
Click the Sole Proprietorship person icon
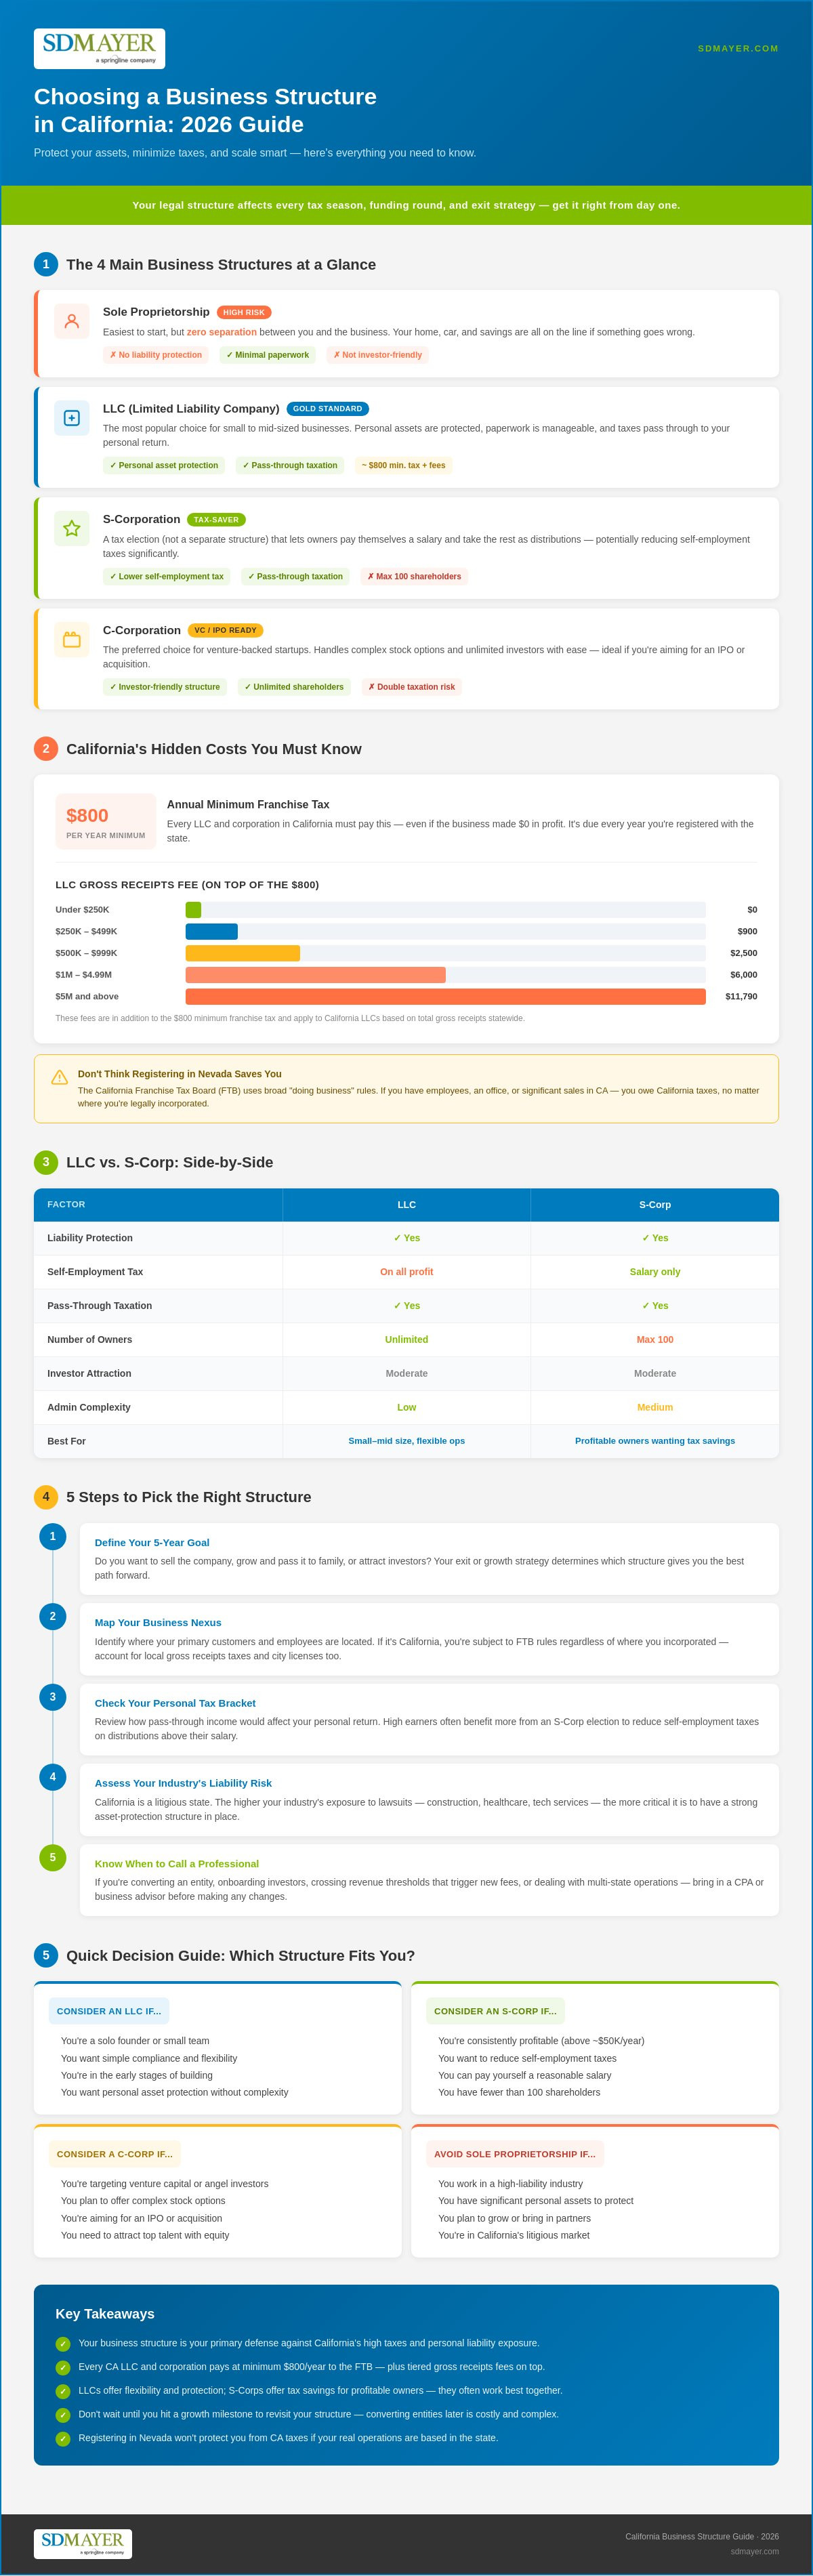[72, 321]
